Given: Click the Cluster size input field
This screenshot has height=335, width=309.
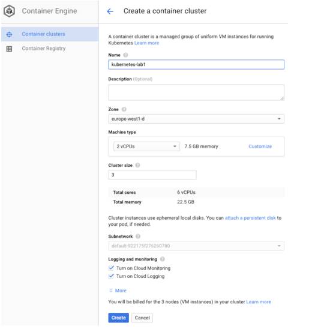Looking at the screenshot, I should 152,175.
